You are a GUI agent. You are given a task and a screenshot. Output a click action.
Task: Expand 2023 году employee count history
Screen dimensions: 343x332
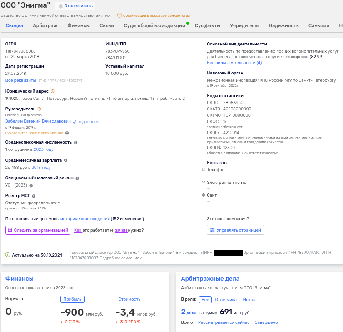pos(44,149)
